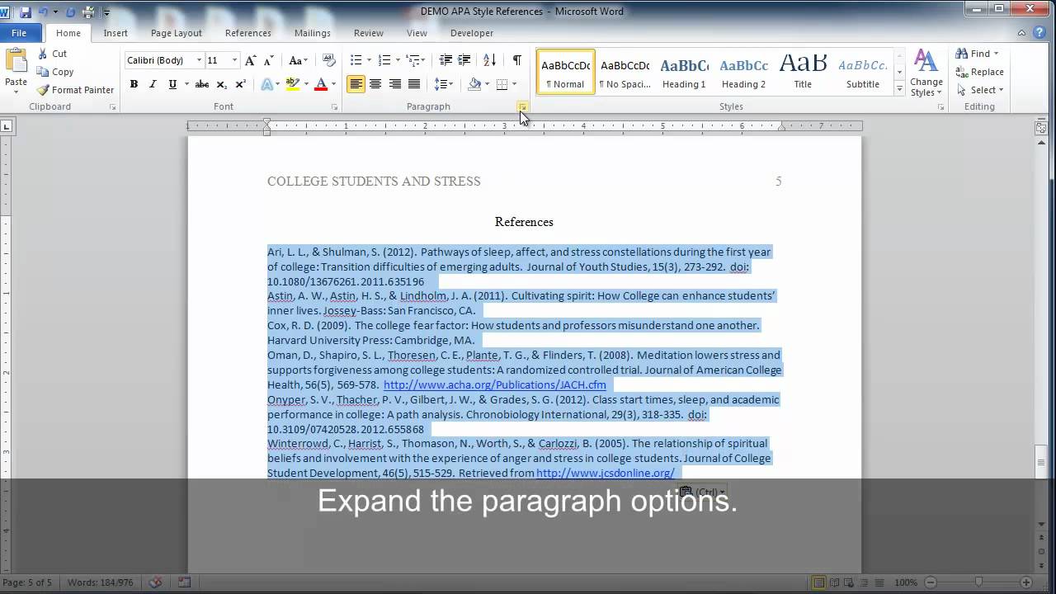Viewport: 1056px width, 594px height.
Task: Grow font size with the large A icon
Action: 251,60
